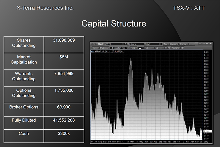This screenshot has width=220, height=147.
Task: Click the $300k cash value
Action: click(x=64, y=134)
